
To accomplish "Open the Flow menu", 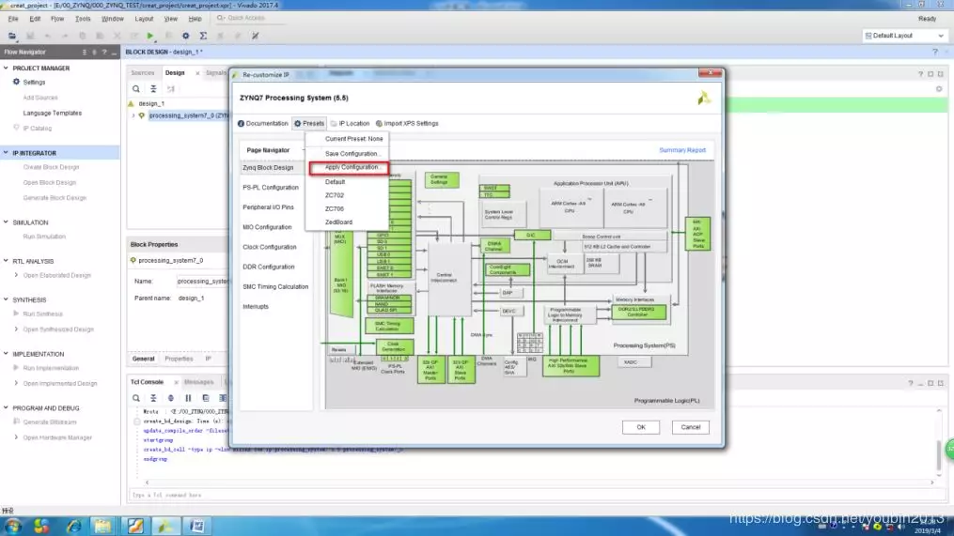I will (x=57, y=19).
